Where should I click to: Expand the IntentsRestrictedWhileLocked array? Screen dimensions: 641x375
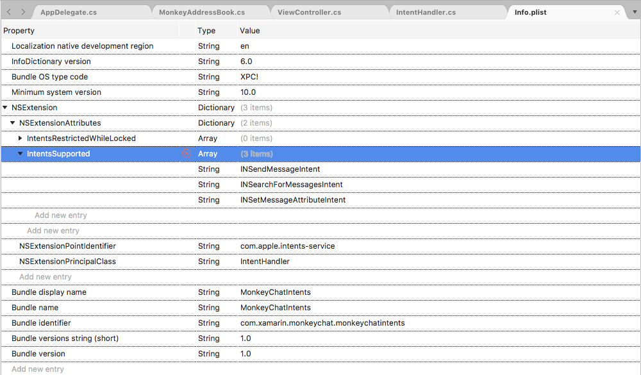20,138
